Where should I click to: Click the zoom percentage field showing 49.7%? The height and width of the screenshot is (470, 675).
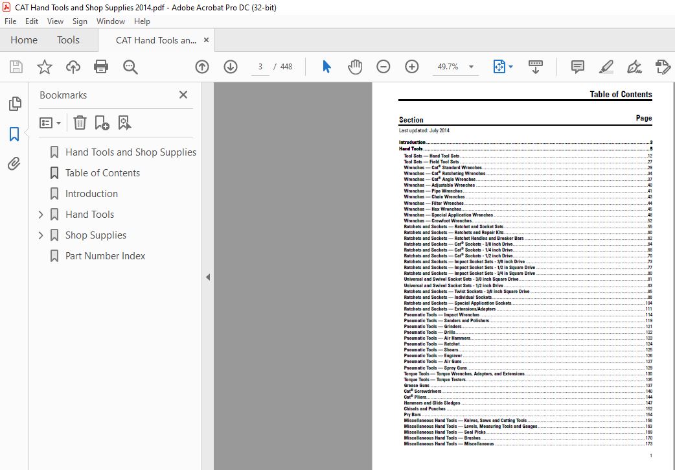tap(448, 67)
